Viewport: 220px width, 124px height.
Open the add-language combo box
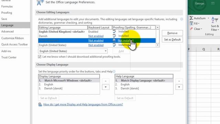click(x=73, y=51)
